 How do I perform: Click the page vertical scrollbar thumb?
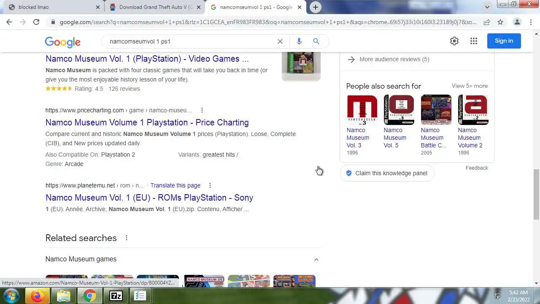click(x=536, y=194)
